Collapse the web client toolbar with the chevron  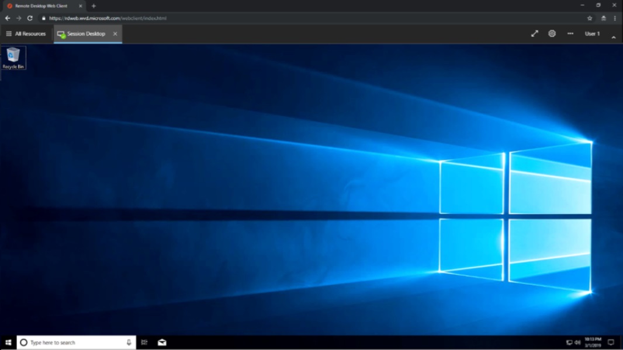(x=613, y=37)
